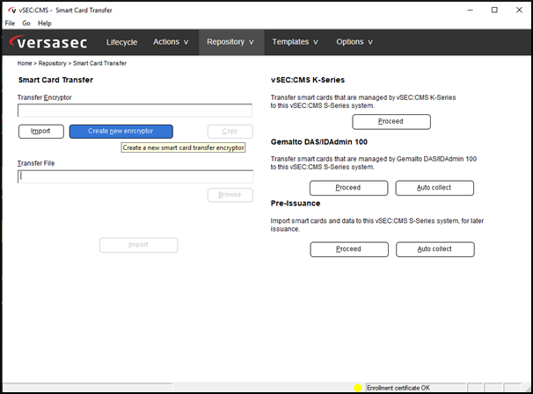Maximize the vSEC:CMS window
The image size is (533, 394).
pyautogui.click(x=494, y=11)
